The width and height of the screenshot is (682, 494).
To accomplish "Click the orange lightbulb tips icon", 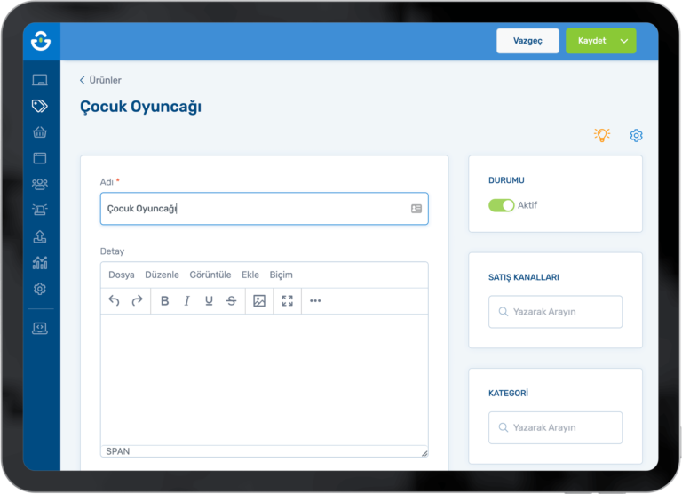I will [602, 135].
